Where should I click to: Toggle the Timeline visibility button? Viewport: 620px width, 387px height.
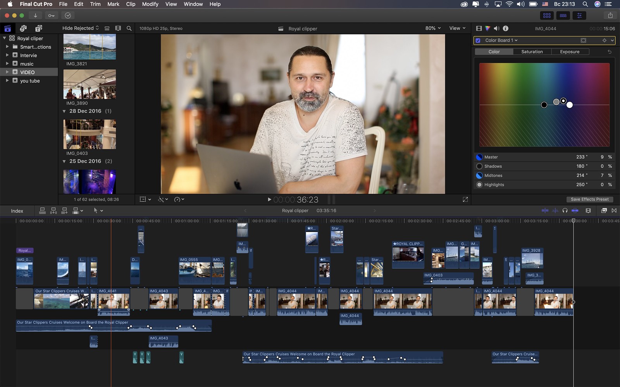tap(563, 15)
